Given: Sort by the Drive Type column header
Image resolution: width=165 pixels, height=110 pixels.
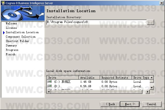Looking at the screenshot, I should [x=141, y=78].
